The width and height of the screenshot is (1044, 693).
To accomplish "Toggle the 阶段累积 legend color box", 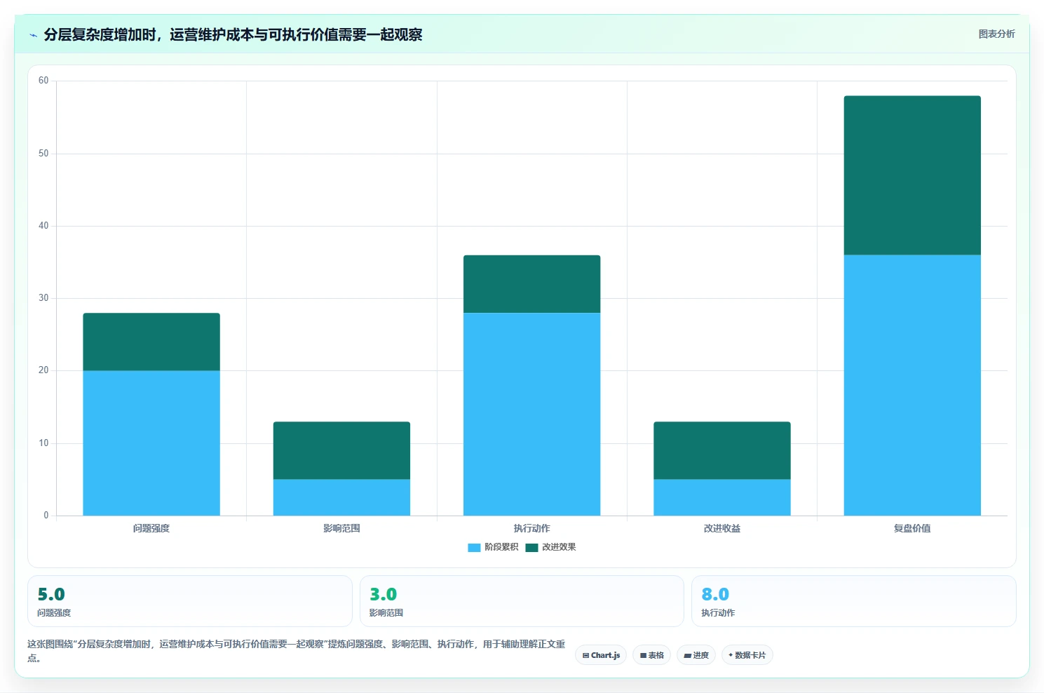I will (474, 547).
